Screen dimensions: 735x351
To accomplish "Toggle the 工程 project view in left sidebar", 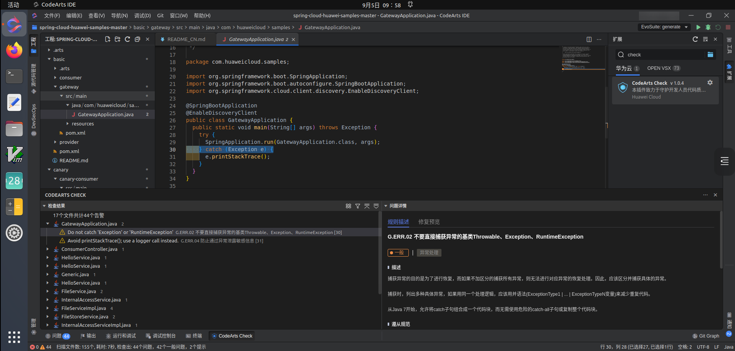I will click(34, 44).
